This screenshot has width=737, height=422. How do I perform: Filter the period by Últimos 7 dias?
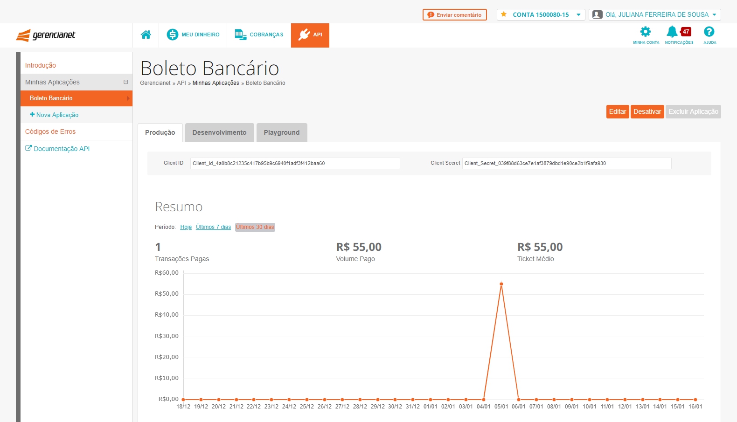[x=214, y=227]
